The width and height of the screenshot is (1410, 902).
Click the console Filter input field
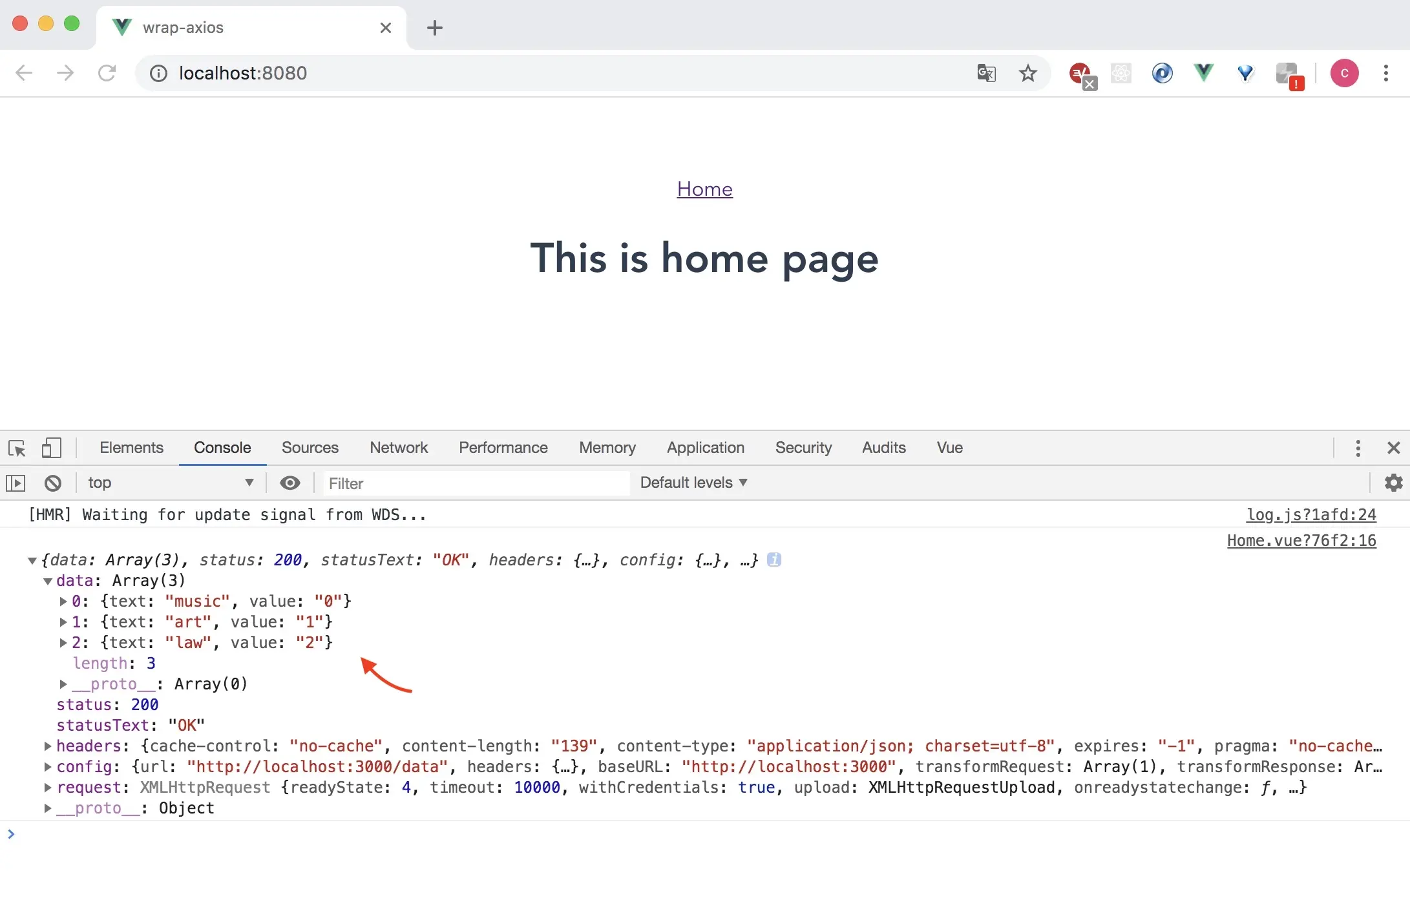pos(476,483)
